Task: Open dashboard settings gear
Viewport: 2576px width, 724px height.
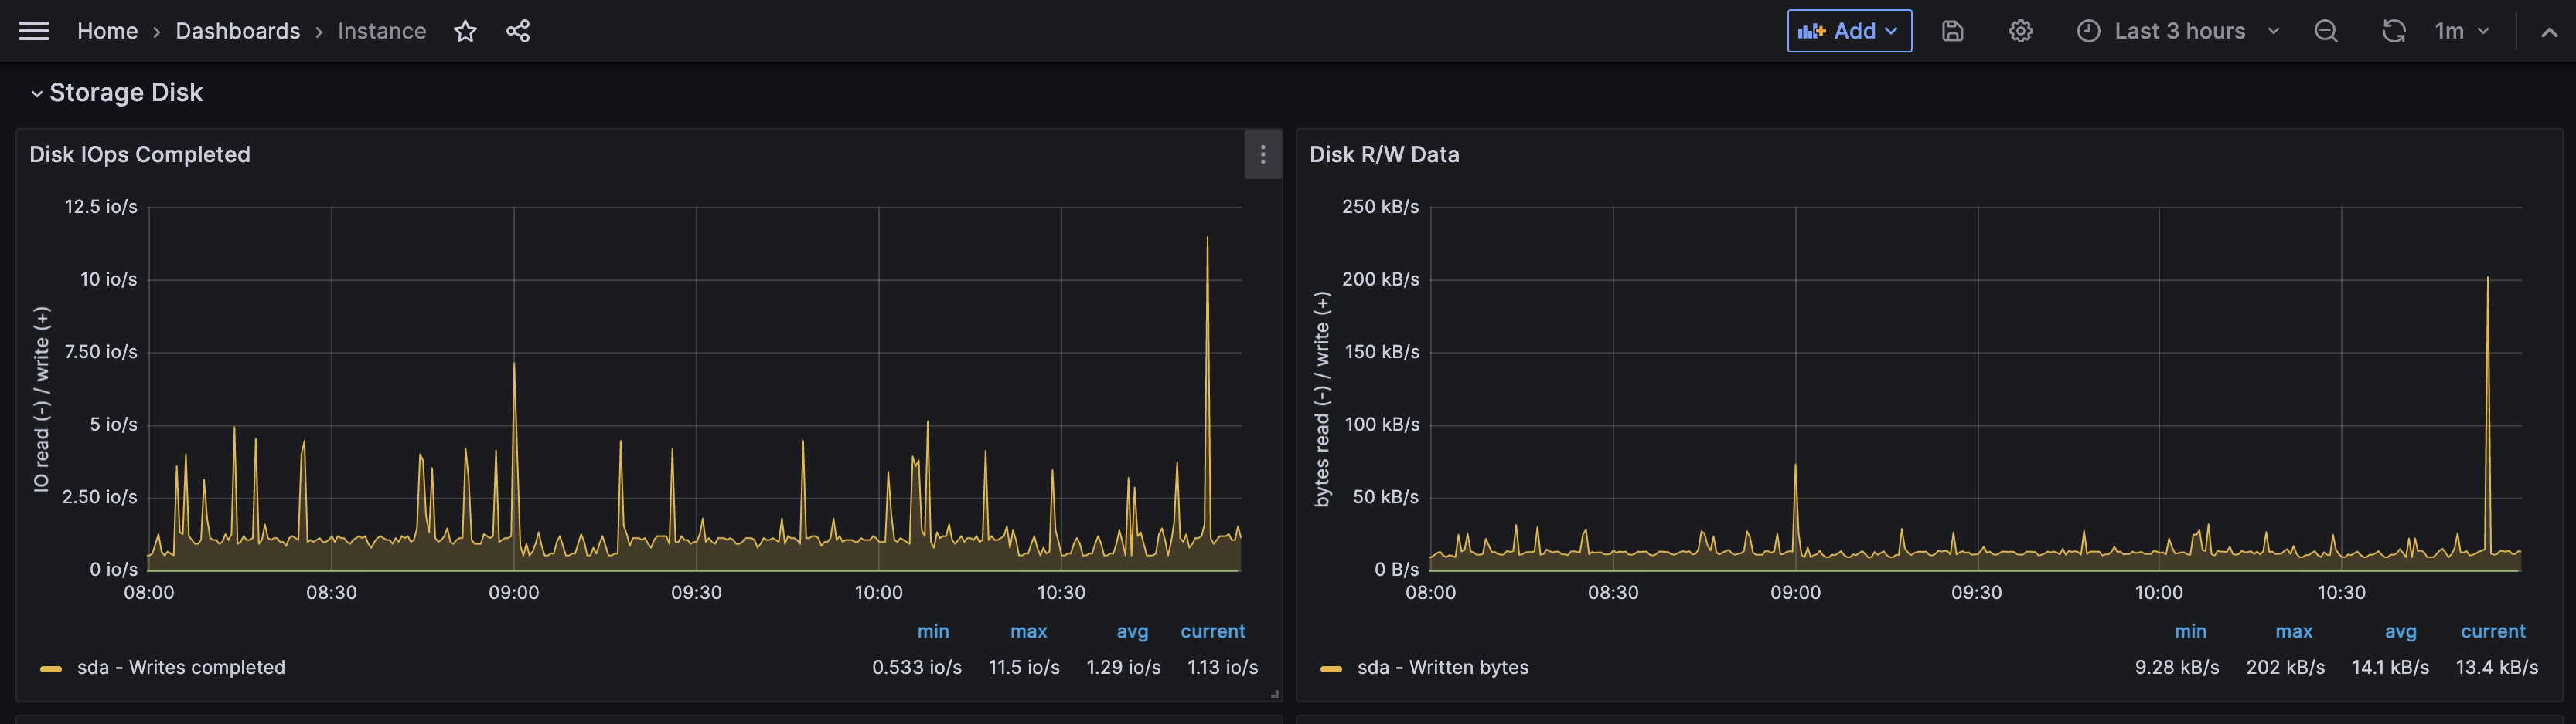Action: pyautogui.click(x=2020, y=31)
